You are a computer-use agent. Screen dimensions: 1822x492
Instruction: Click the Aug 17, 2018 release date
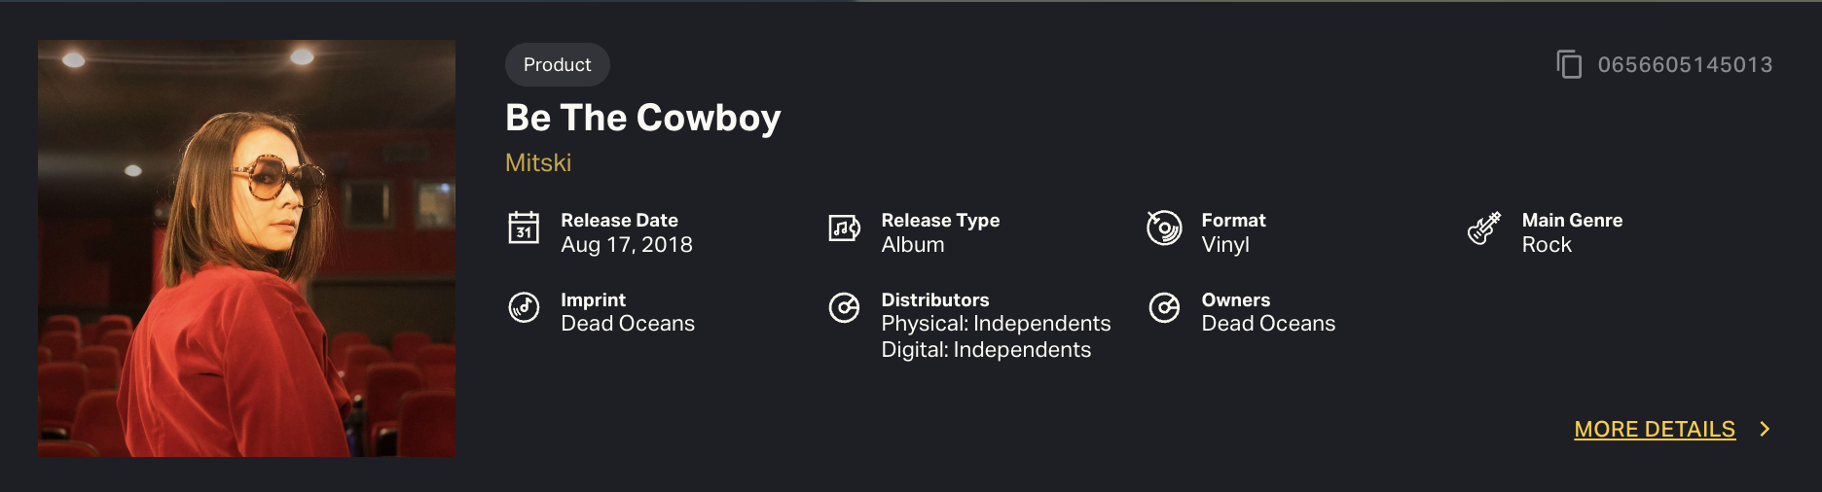click(x=626, y=245)
